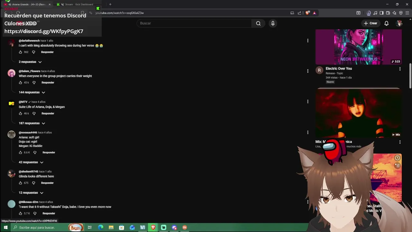Dislike the @MTV comment
The width and height of the screenshot is (412, 232).
pos(34,113)
